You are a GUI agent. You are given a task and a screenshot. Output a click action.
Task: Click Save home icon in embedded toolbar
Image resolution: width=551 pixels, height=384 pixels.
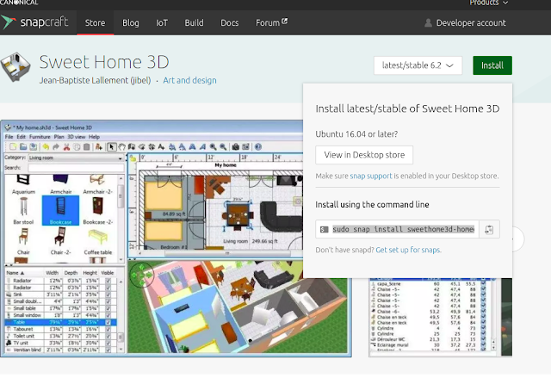pos(34,147)
